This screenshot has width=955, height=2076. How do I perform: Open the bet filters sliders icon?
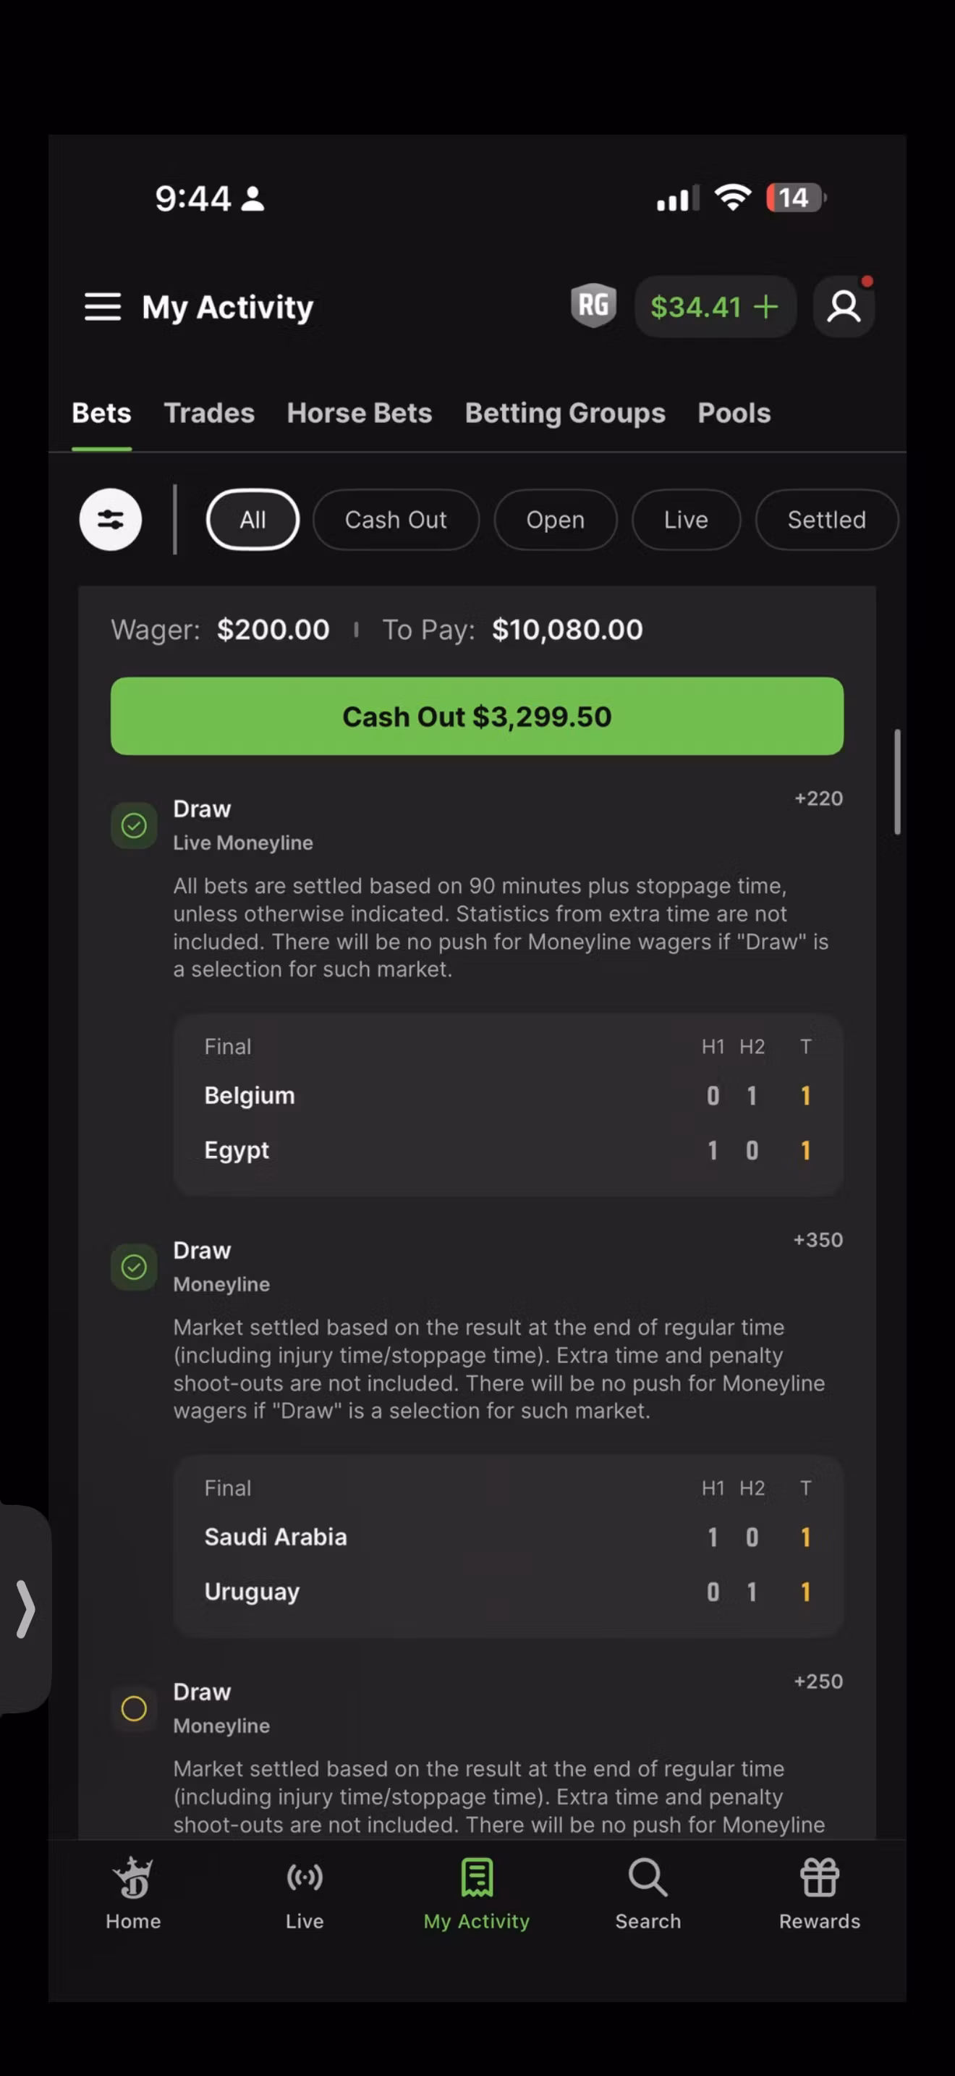point(110,520)
